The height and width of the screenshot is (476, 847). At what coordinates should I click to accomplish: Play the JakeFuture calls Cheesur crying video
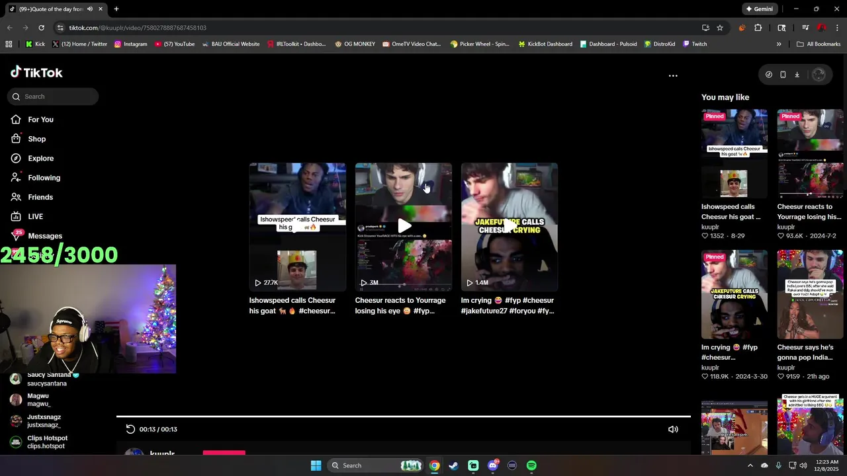pyautogui.click(x=509, y=227)
